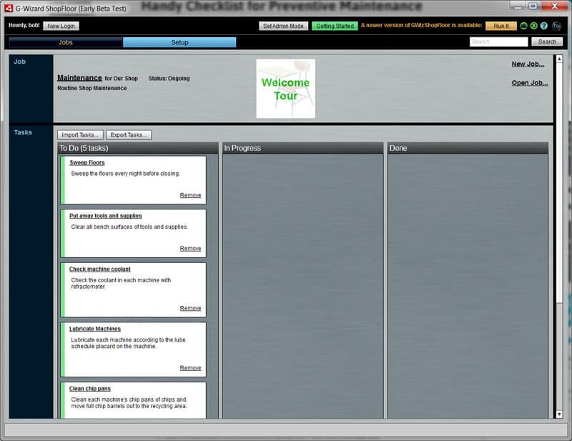Open the Export Tasks dialog
Screen dimensions: 572x441
click(129, 134)
